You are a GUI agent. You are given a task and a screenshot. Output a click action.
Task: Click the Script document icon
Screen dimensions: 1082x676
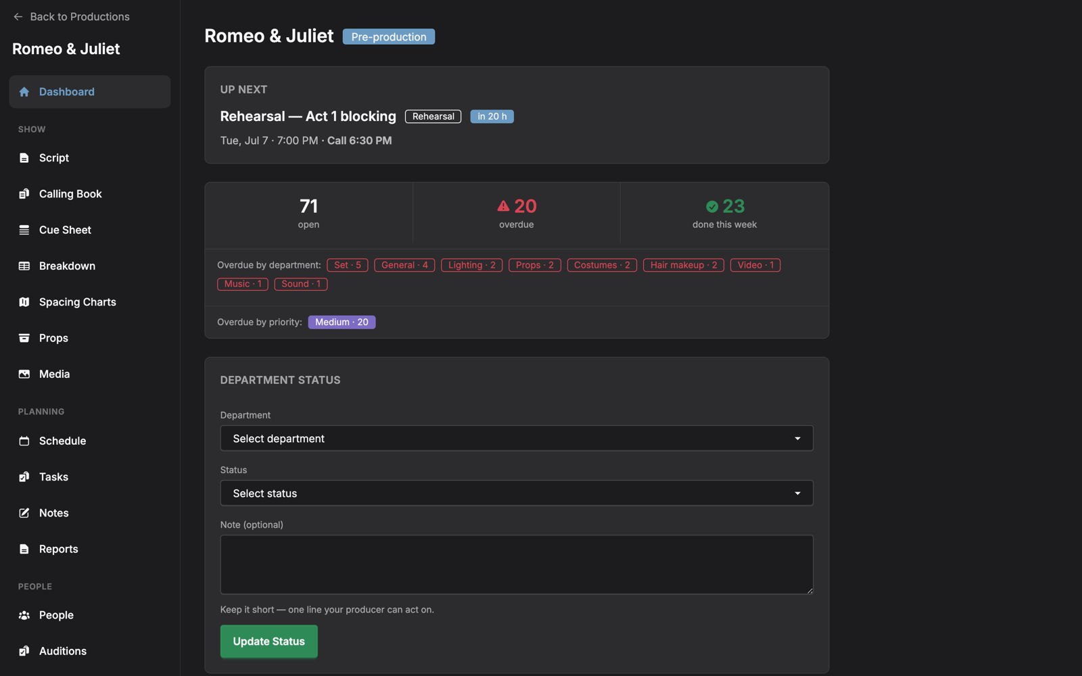(24, 158)
